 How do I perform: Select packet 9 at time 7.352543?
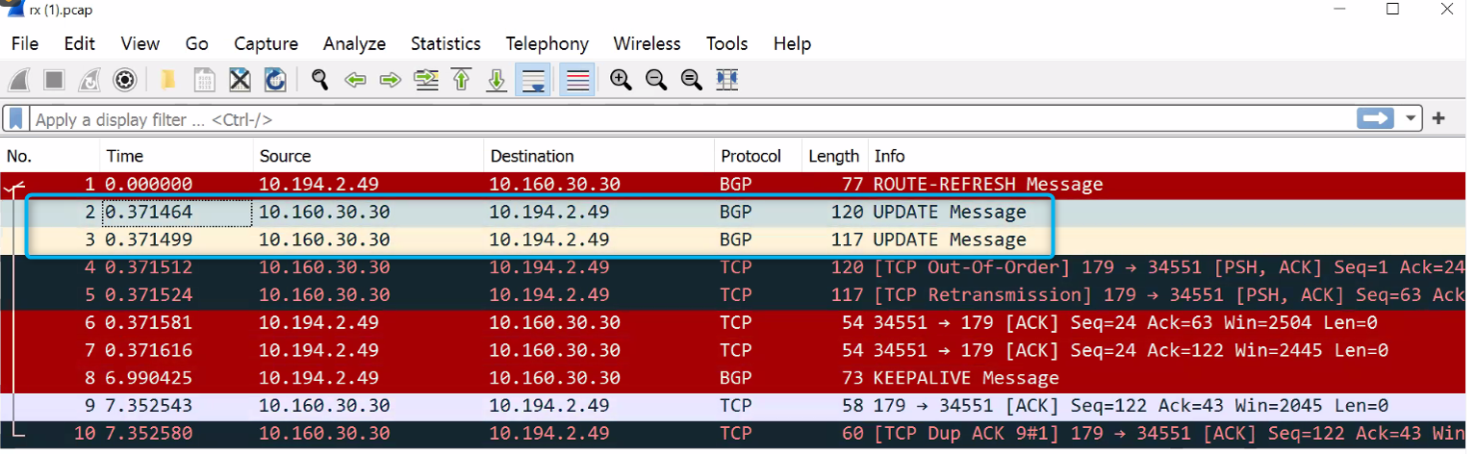click(733, 406)
